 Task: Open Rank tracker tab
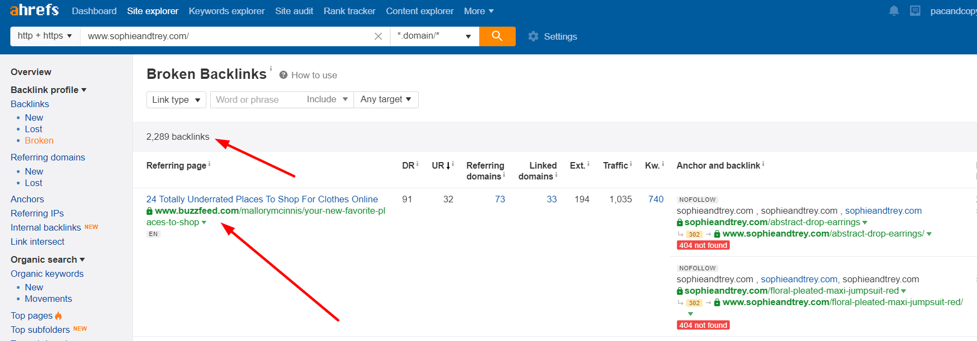click(x=350, y=11)
